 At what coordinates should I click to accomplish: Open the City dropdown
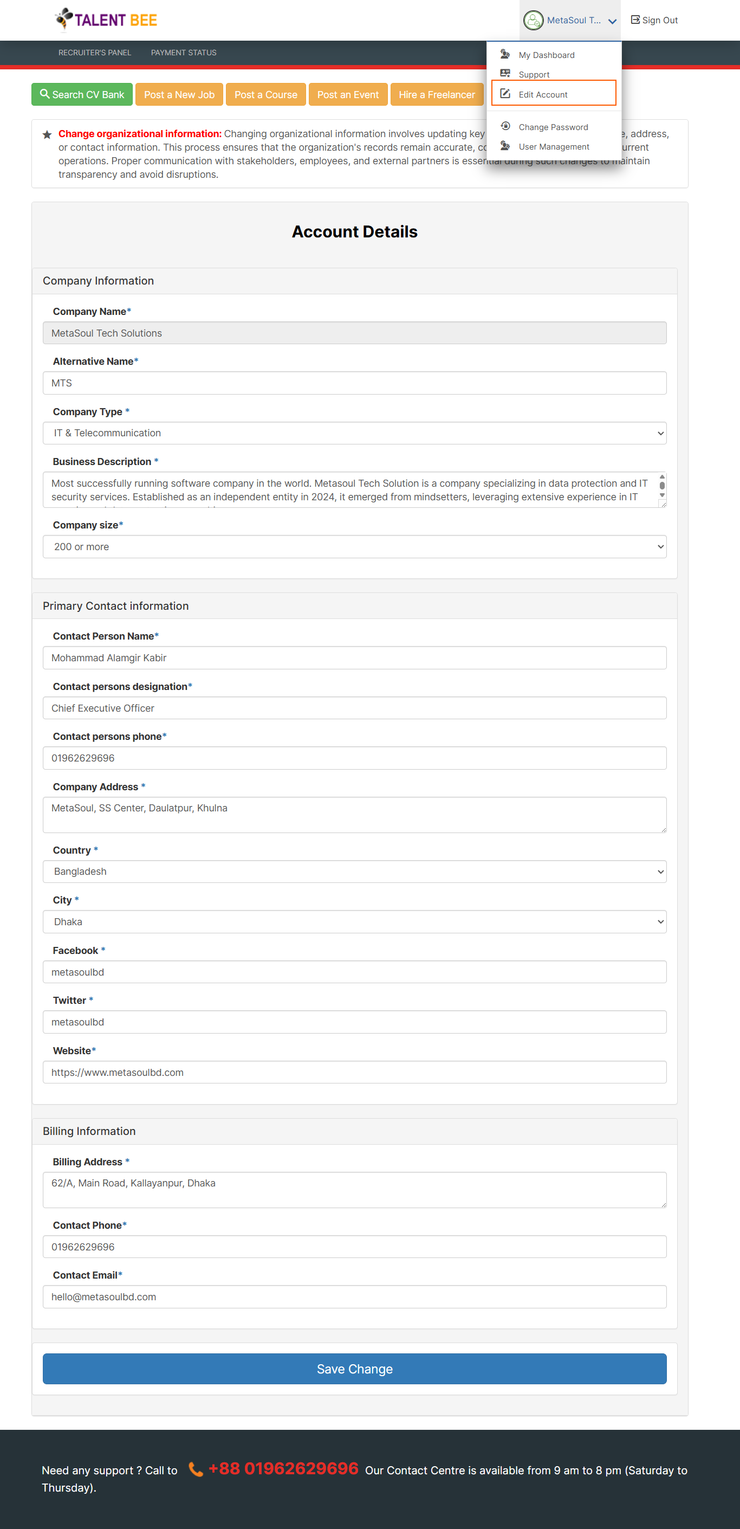click(x=354, y=922)
